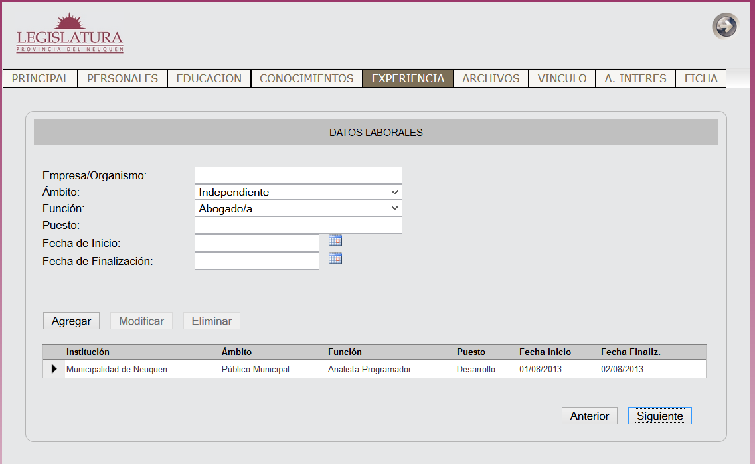Image resolution: width=755 pixels, height=464 pixels.
Task: Select row arrow for Municipalidad de Neuquen
Action: click(x=54, y=369)
